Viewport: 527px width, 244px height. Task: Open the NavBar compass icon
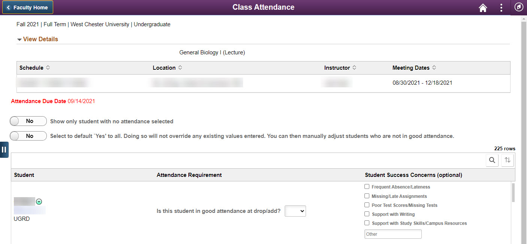pyautogui.click(x=519, y=7)
